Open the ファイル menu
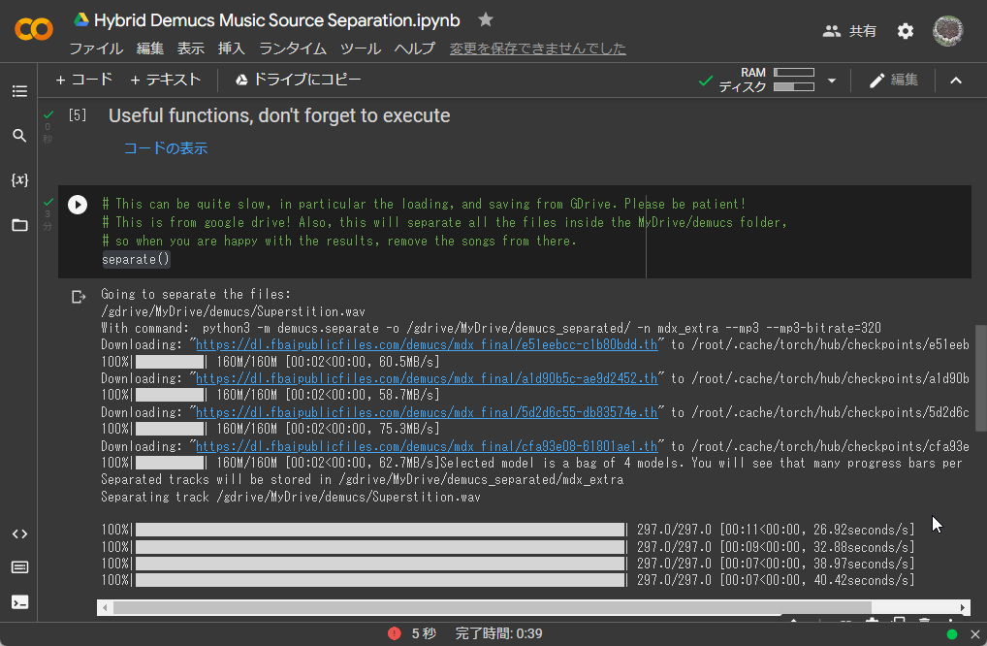 point(95,48)
